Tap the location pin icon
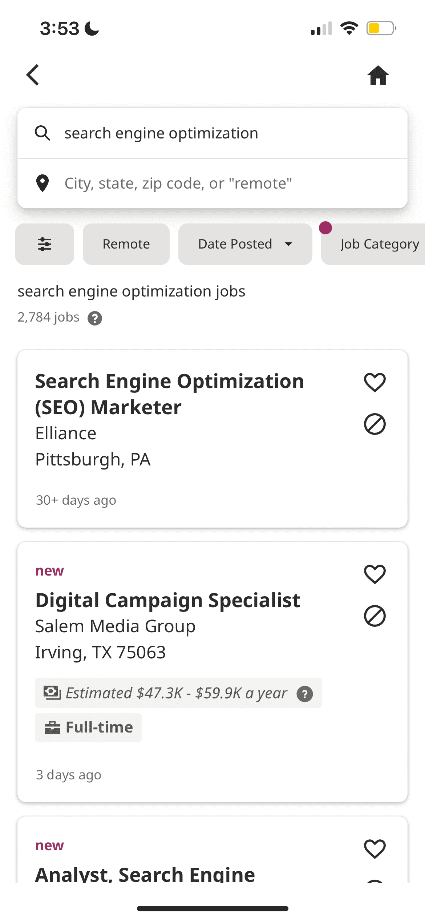This screenshot has width=425, height=920. pyautogui.click(x=42, y=183)
